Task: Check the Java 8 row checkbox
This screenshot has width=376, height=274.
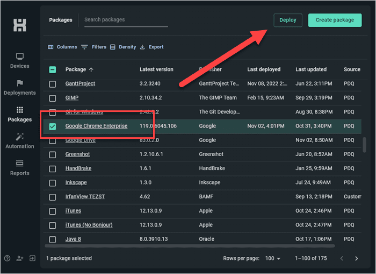Action: pos(53,240)
